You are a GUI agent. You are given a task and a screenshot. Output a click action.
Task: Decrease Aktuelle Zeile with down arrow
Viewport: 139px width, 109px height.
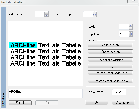[46, 16]
